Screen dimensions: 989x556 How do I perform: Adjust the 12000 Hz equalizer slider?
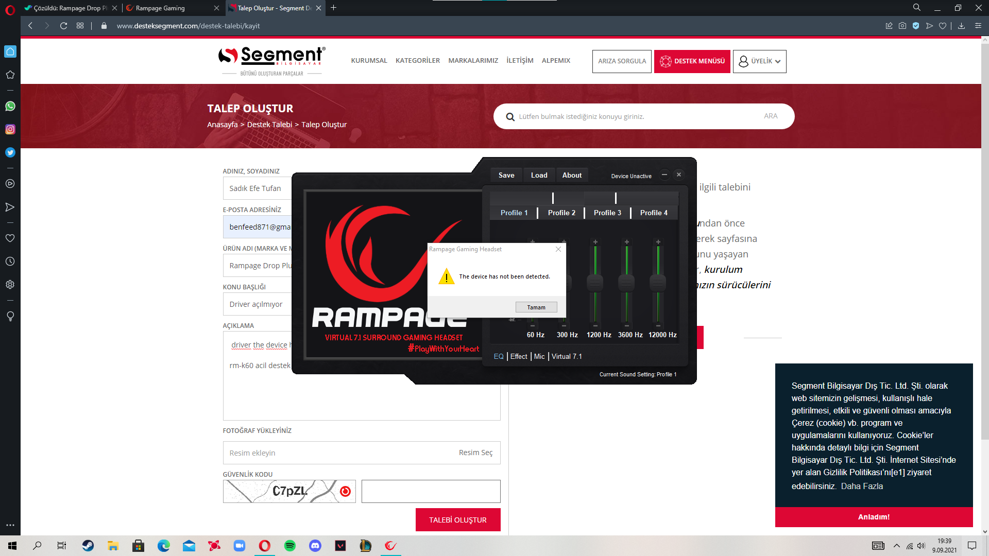658,282
